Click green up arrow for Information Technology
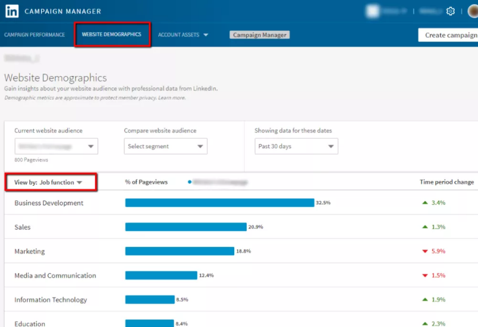Image resolution: width=478 pixels, height=327 pixels. tap(424, 300)
